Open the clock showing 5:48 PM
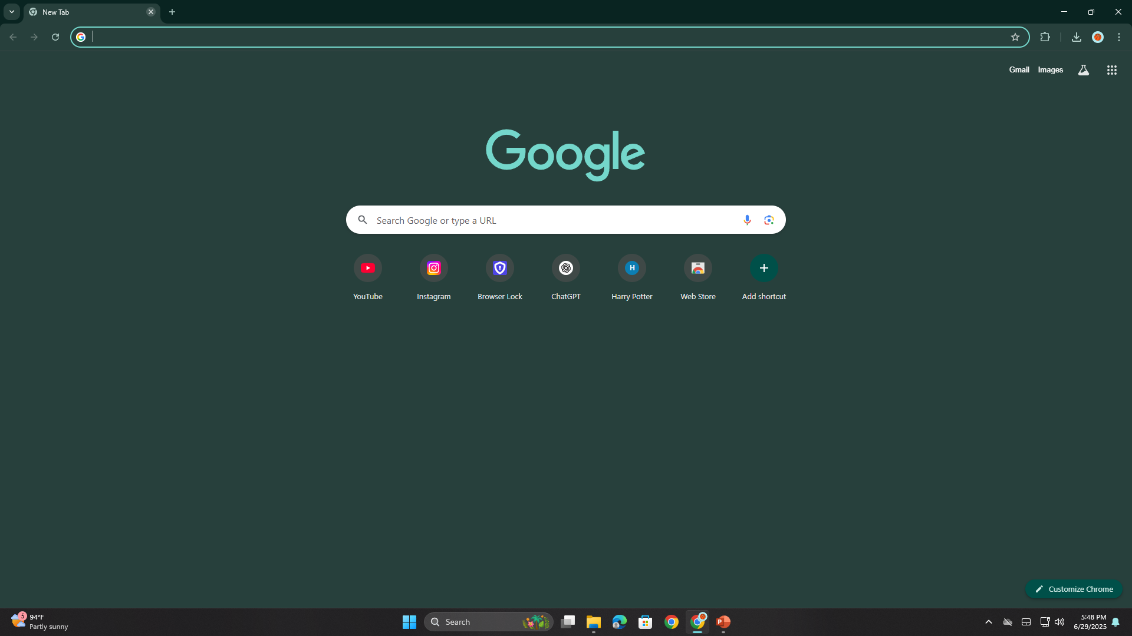Screen dimensions: 1132x636 [x=1090, y=622]
